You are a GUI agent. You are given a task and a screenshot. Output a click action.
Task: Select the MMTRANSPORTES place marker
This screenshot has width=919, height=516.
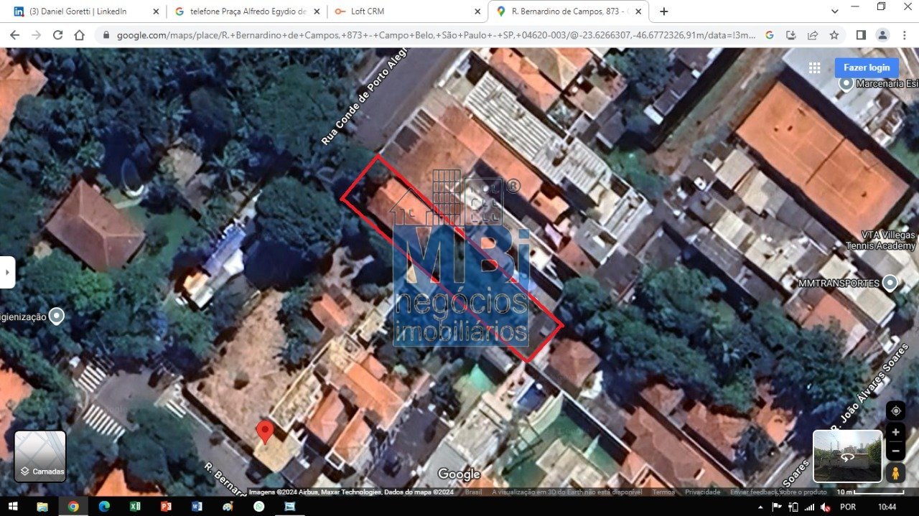(x=890, y=283)
